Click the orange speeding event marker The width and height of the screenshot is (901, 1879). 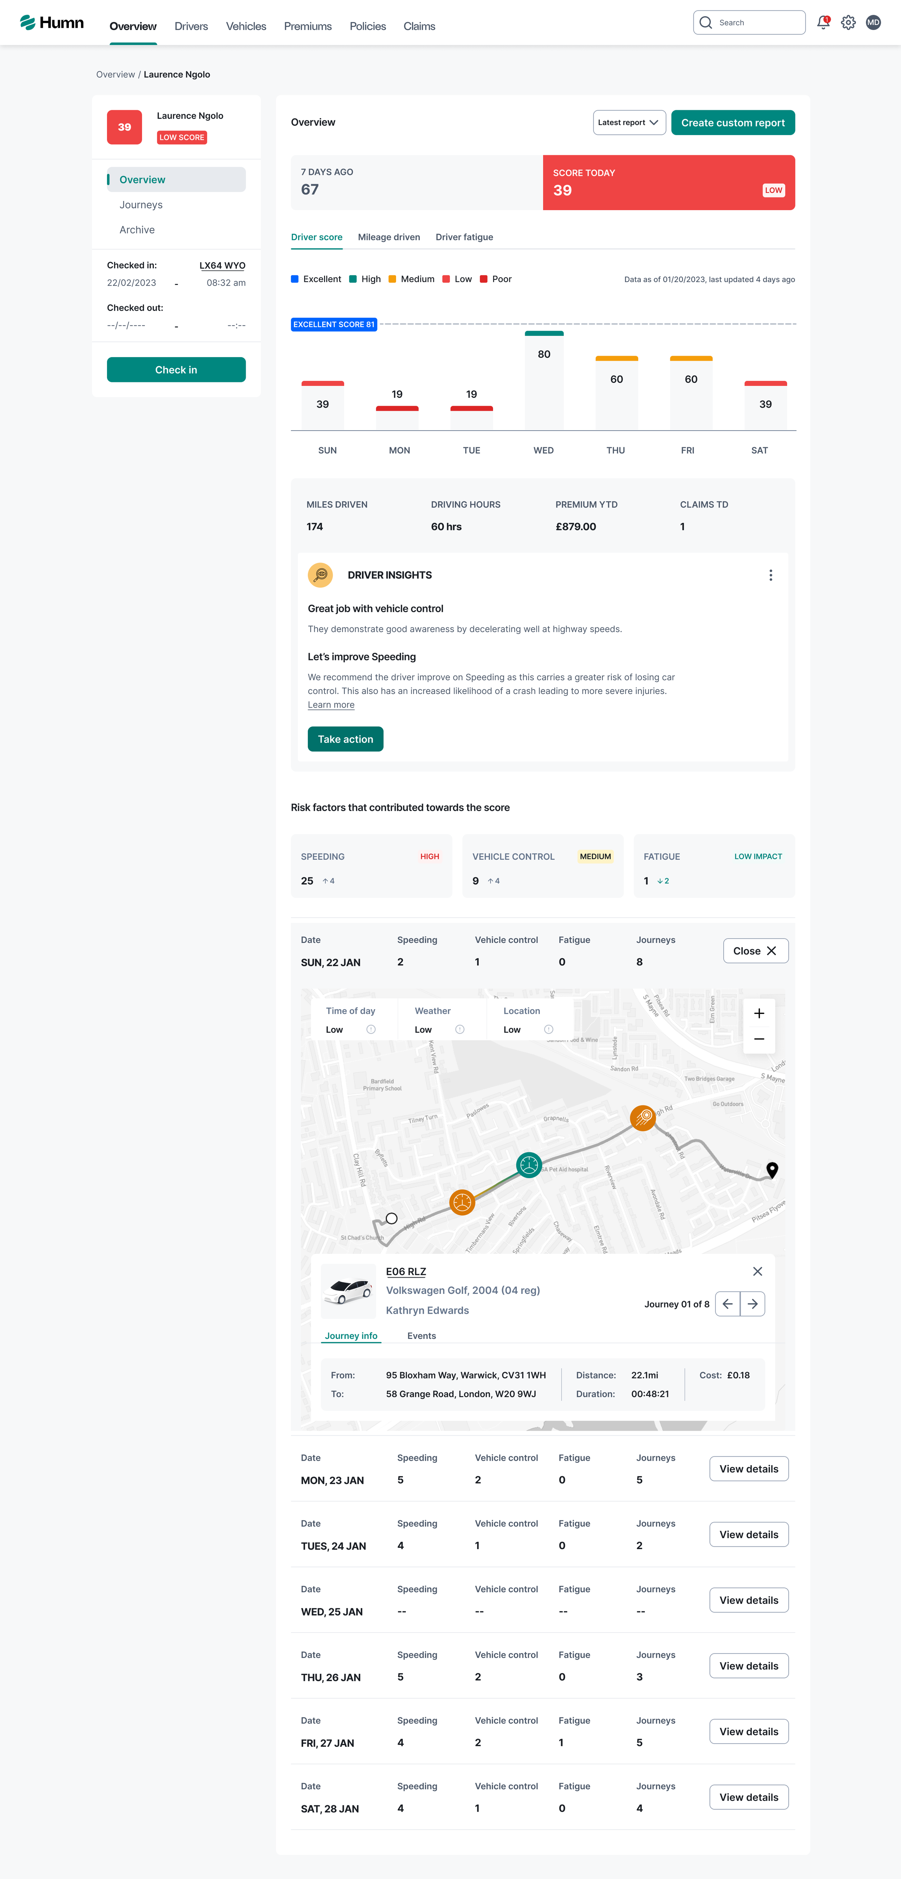tap(642, 1117)
